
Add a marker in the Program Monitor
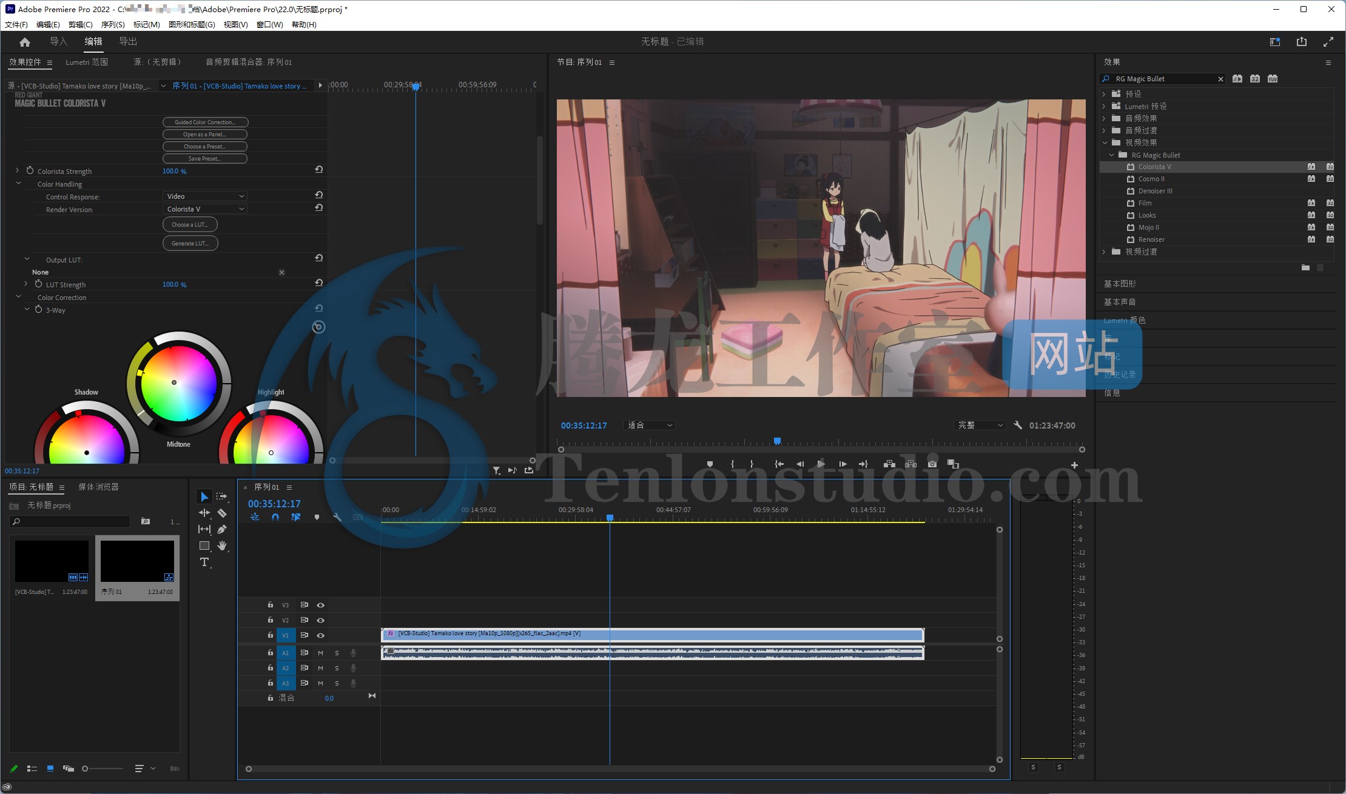click(x=710, y=464)
